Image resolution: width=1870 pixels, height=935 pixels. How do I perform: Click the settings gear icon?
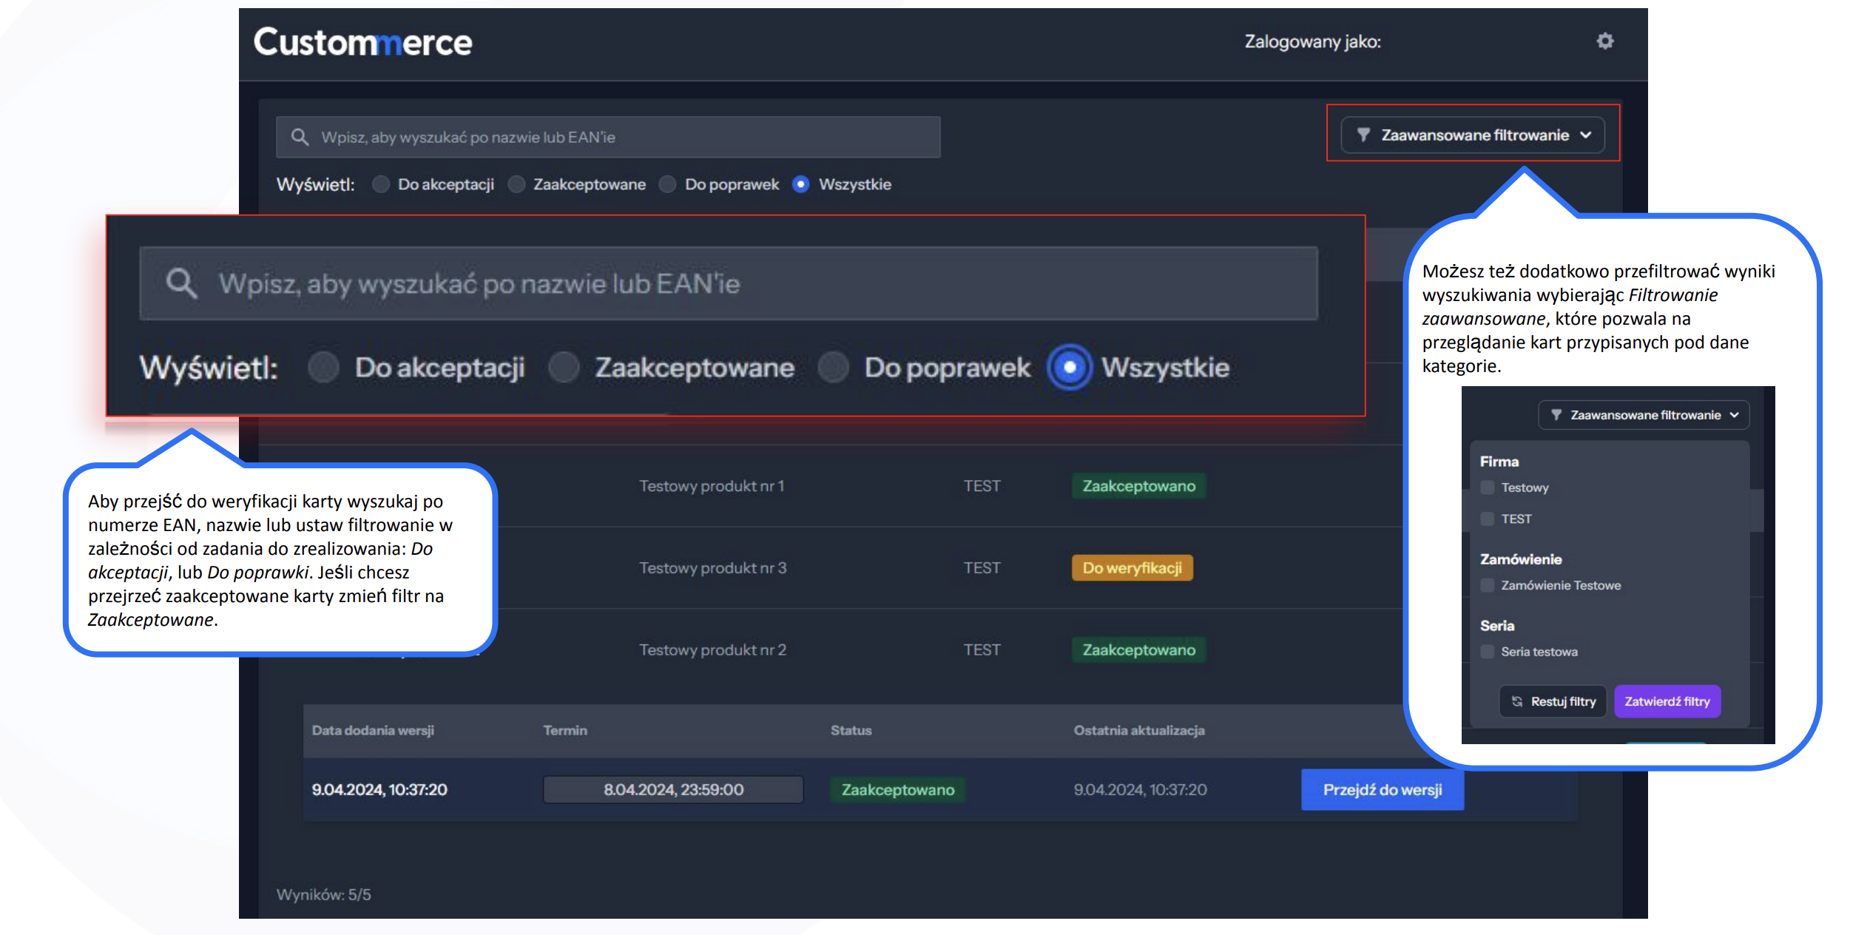pyautogui.click(x=1604, y=42)
